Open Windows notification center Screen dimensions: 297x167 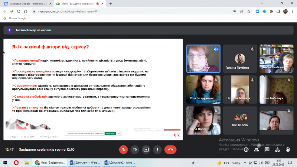pyautogui.click(x=290, y=163)
